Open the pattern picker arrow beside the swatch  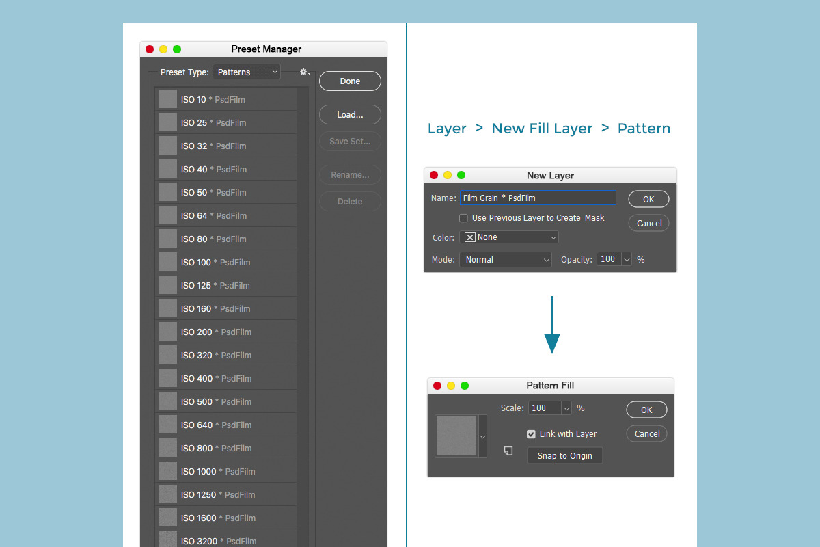point(482,436)
